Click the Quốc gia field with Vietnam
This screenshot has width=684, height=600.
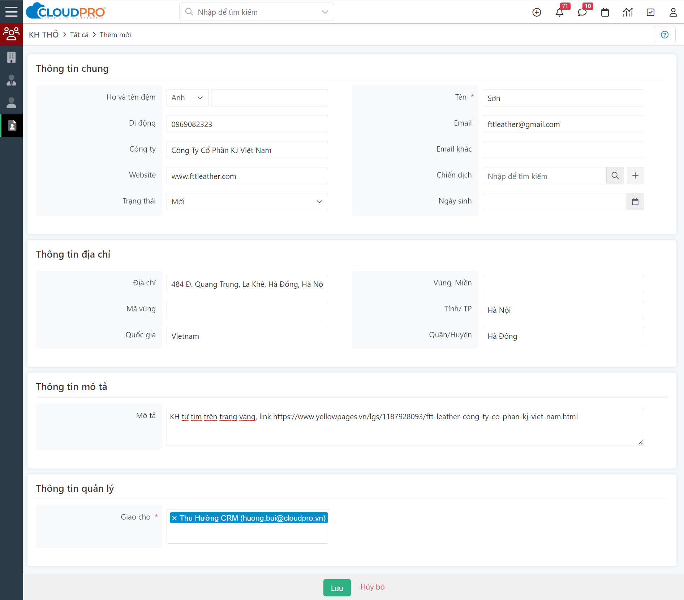coord(247,336)
